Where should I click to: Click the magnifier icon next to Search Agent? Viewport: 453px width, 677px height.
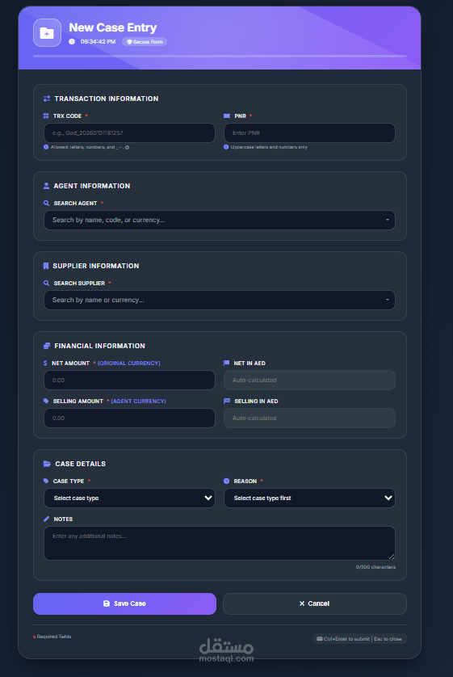(x=46, y=203)
